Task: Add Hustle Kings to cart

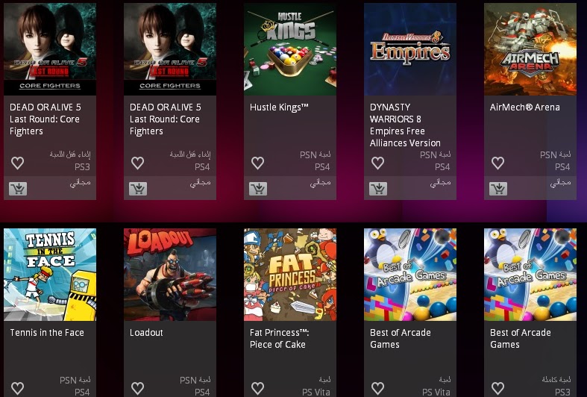Action: (x=258, y=188)
